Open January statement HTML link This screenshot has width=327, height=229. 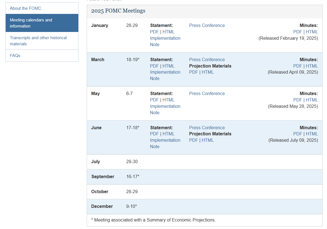[x=169, y=32]
